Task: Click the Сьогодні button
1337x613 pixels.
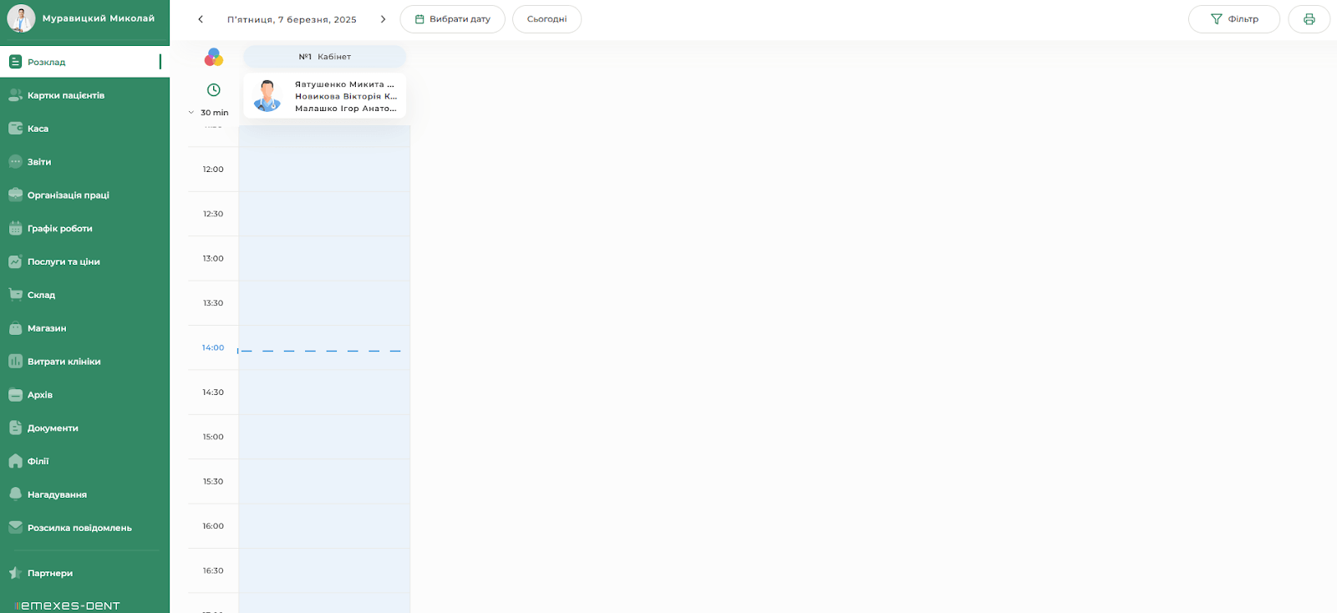Action: tap(546, 19)
